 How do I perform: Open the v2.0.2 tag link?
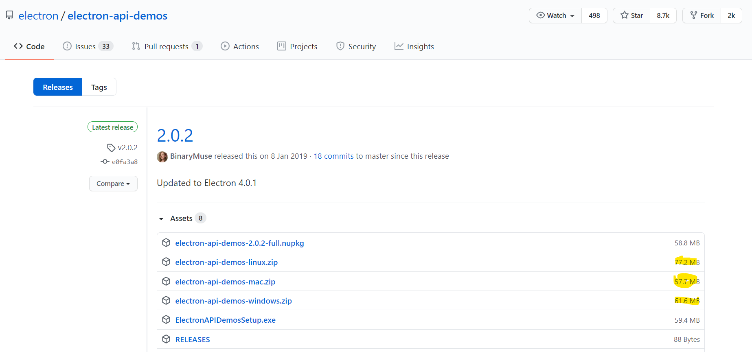tap(127, 147)
